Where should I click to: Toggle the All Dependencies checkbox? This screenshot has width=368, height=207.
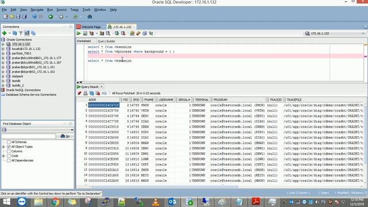click(x=9, y=160)
